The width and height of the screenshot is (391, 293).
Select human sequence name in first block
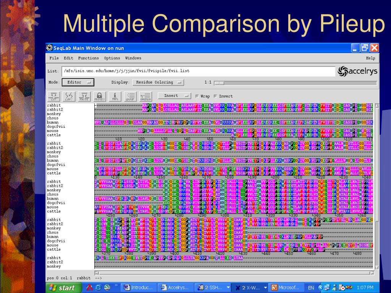pyautogui.click(x=53, y=122)
